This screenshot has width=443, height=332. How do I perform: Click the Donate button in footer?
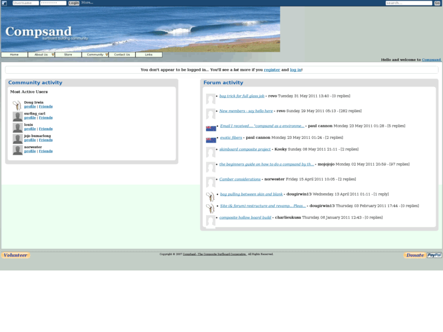[x=415, y=255]
